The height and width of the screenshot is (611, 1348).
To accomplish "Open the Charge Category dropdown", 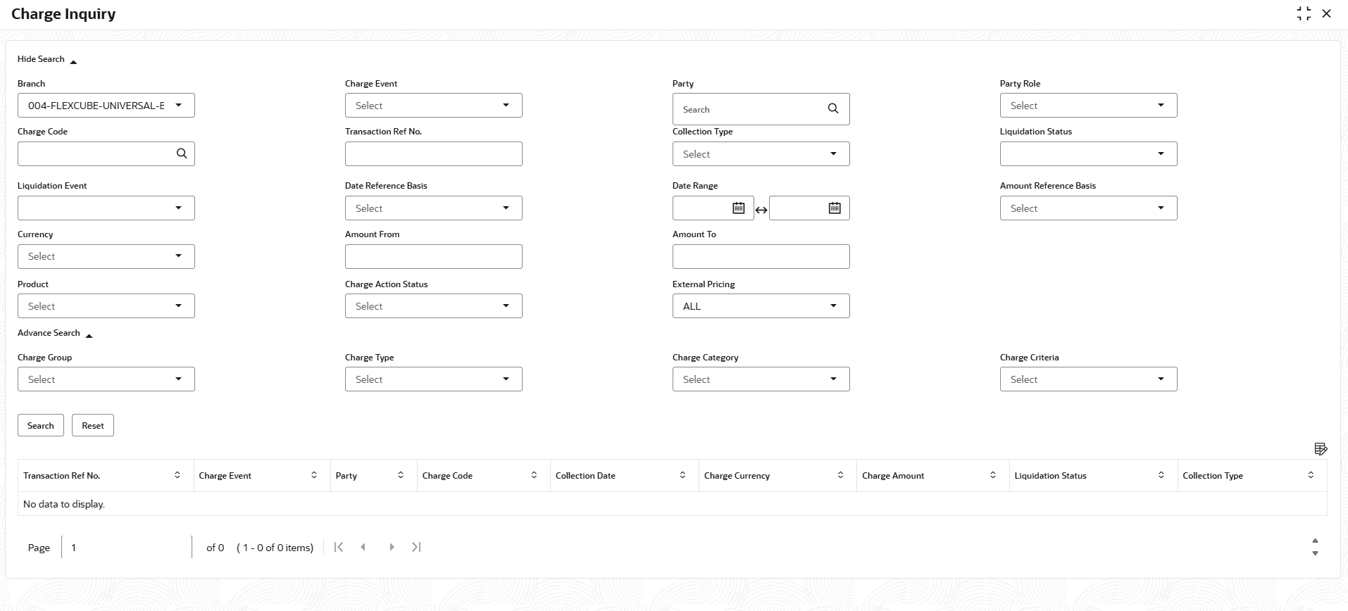I will point(761,379).
